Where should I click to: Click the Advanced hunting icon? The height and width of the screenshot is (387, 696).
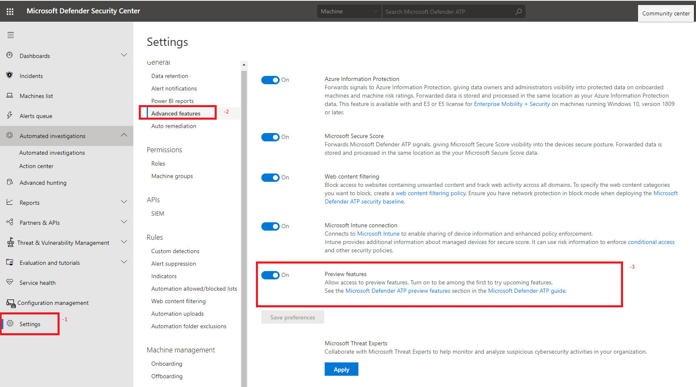point(10,182)
